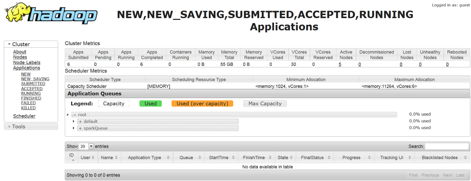Collapse the Cluster section arrow
The height and width of the screenshot is (181, 471).
point(9,44)
